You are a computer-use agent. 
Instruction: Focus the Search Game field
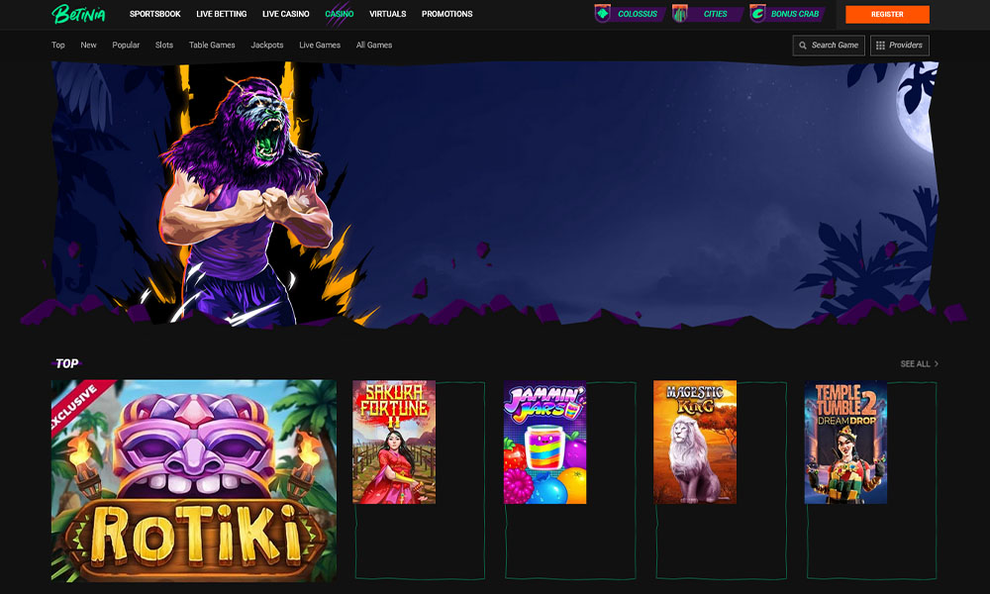tap(829, 46)
